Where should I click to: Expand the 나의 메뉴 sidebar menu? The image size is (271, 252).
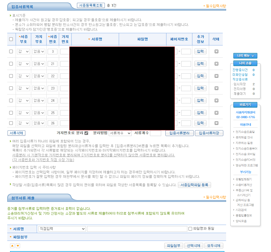point(245,56)
